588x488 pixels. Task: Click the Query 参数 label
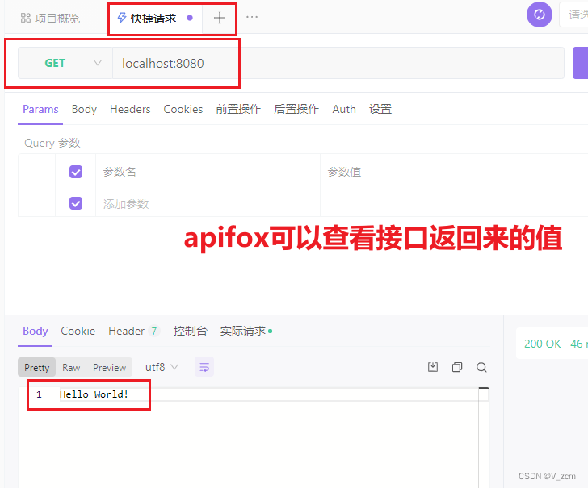[x=52, y=143]
